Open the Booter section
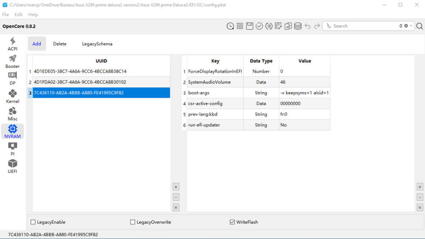 [x=12, y=62]
